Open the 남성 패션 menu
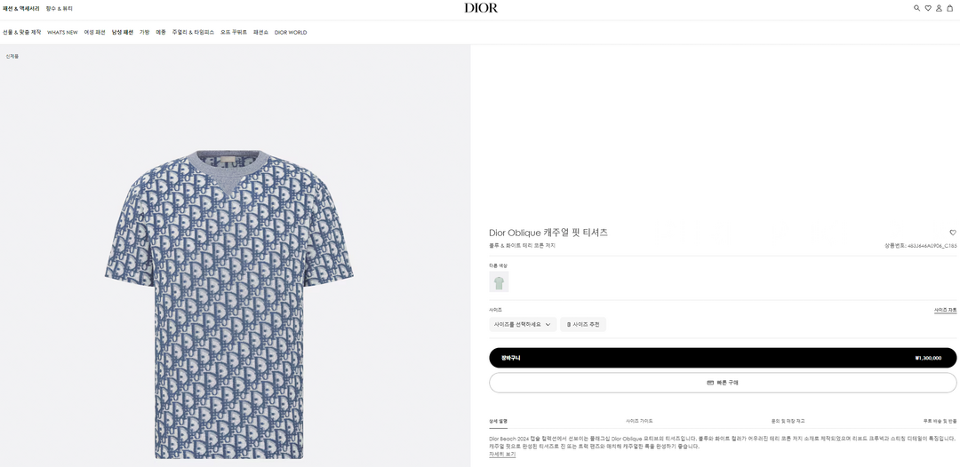This screenshot has width=960, height=467. pos(123,32)
